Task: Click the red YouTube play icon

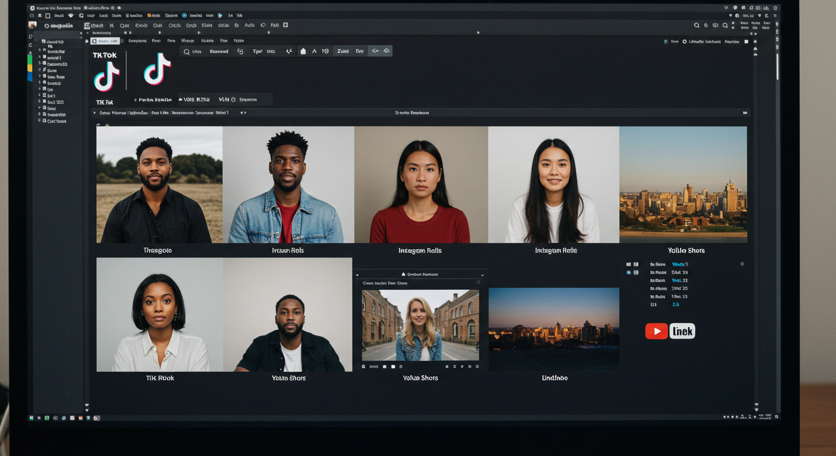Action: pyautogui.click(x=656, y=331)
